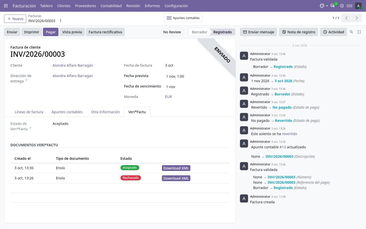The width and height of the screenshot is (366, 229).
Task: Search chatter messages with magnifier icon
Action: [x=352, y=32]
